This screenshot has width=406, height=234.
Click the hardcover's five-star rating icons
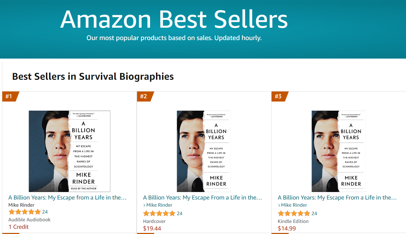click(159, 213)
